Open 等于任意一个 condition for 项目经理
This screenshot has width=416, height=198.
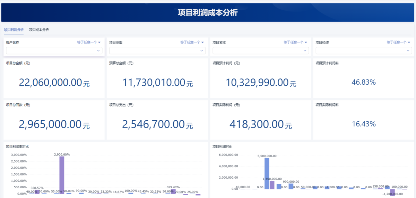pos(399,42)
